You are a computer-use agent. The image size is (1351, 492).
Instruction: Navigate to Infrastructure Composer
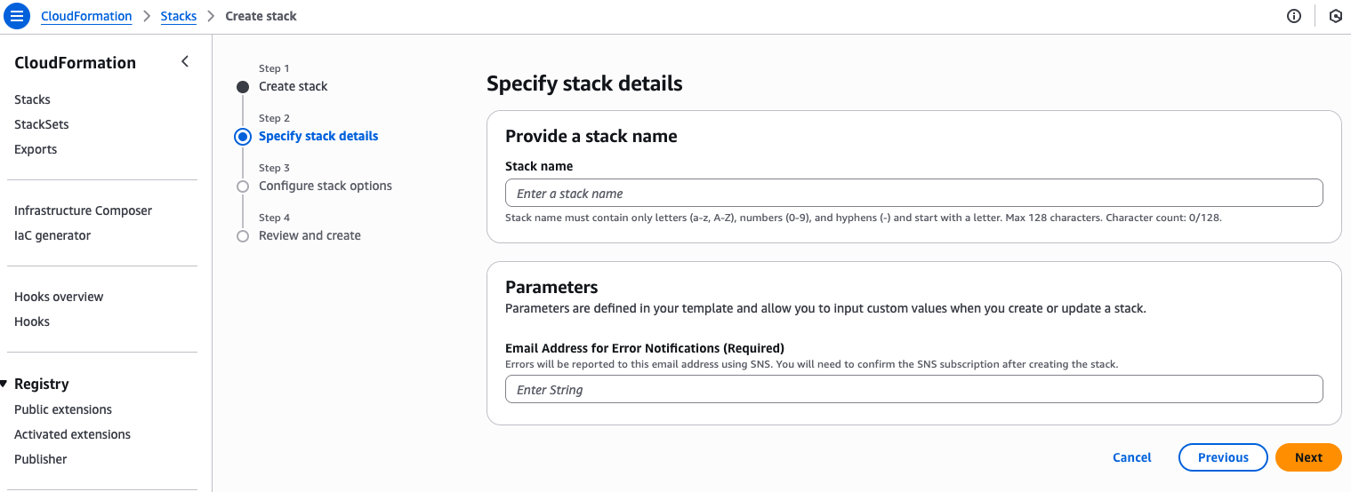tap(83, 210)
